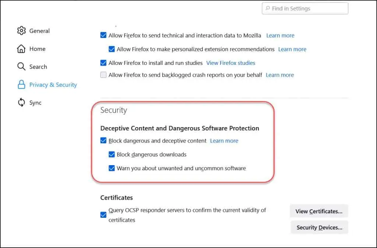The image size is (377, 248).
Task: Uncheck Query OCSP responder servers option
Action: [x=103, y=215]
